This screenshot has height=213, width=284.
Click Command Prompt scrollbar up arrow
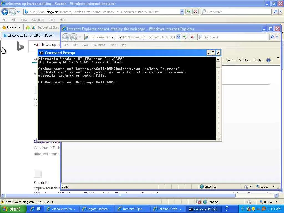click(x=218, y=59)
